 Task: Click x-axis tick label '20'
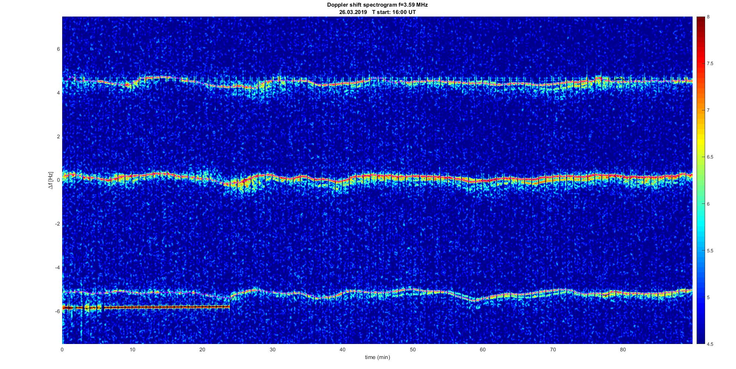pos(202,350)
